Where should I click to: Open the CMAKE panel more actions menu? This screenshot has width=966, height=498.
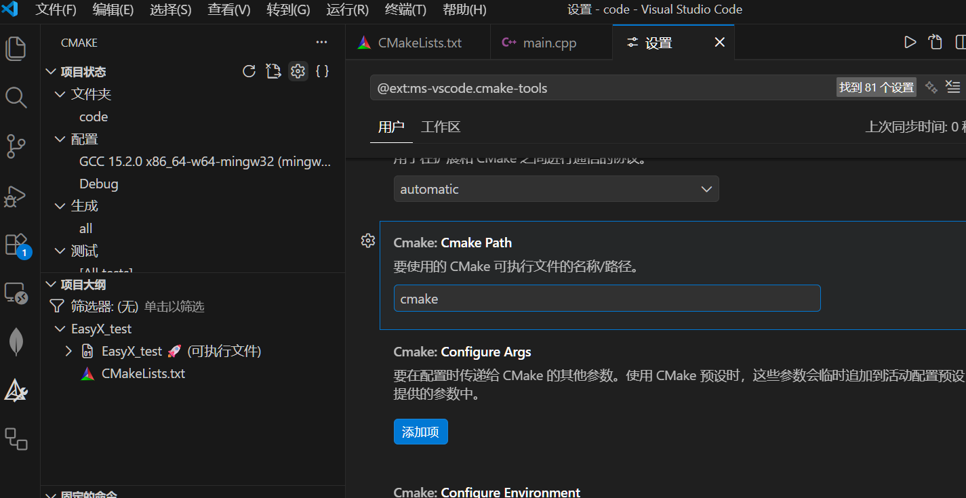321,43
